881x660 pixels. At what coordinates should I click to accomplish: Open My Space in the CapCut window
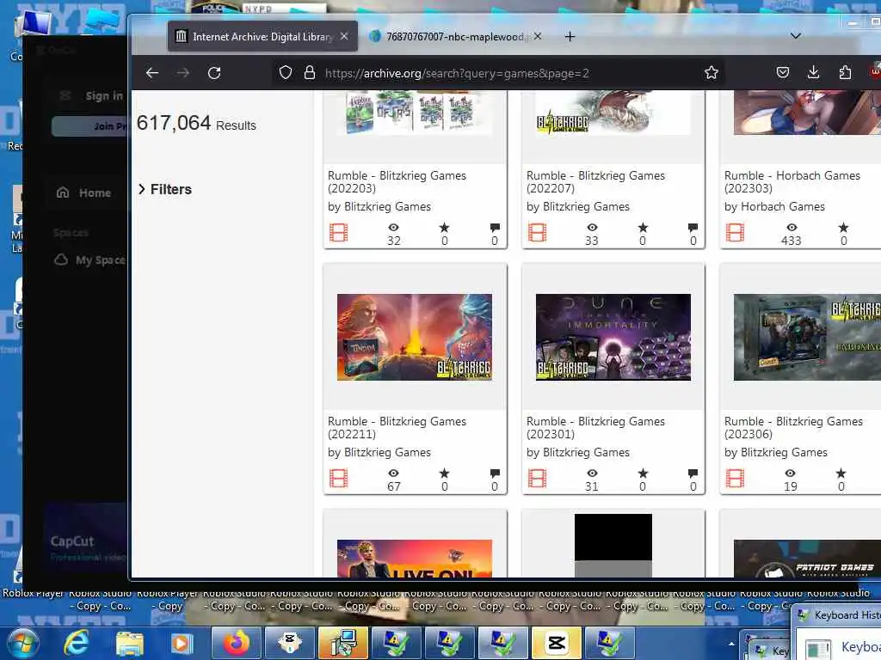(x=89, y=260)
